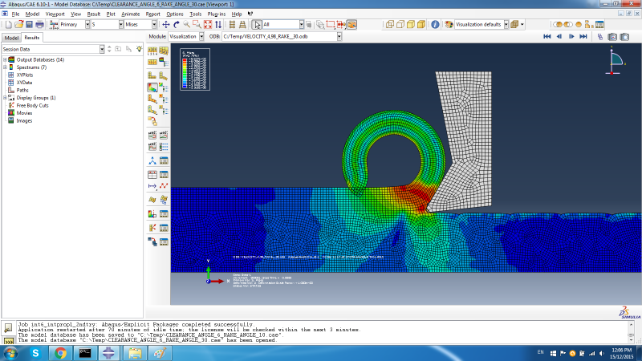642x361 pixels.
Task: Open the selection filter All dropdown
Action: point(302,25)
